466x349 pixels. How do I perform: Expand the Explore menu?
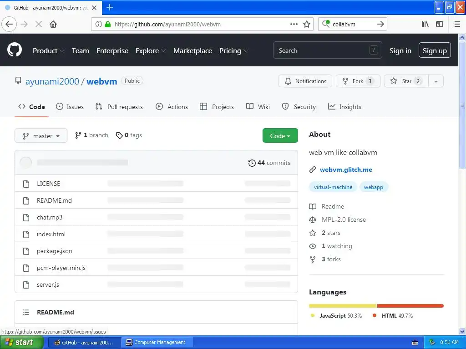pyautogui.click(x=151, y=51)
